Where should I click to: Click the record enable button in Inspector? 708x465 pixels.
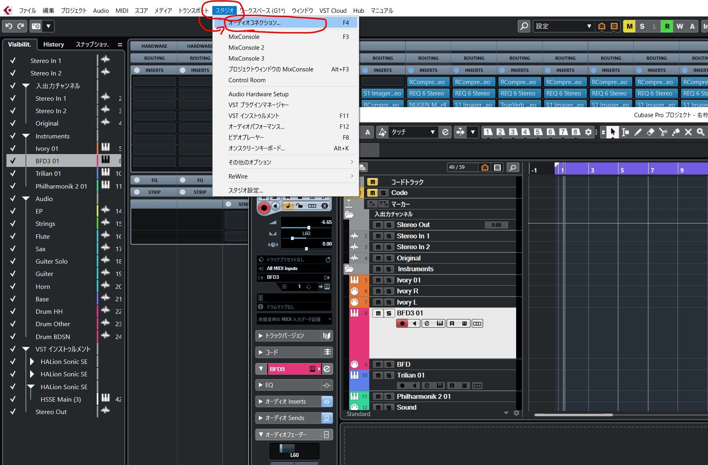pos(264,207)
